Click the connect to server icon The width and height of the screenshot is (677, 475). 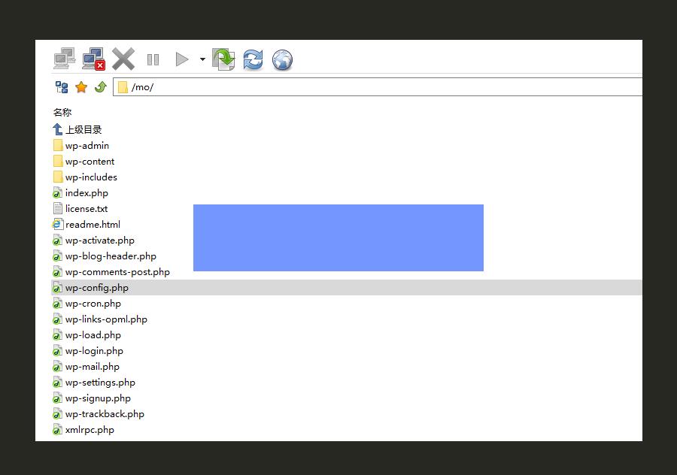coord(65,59)
